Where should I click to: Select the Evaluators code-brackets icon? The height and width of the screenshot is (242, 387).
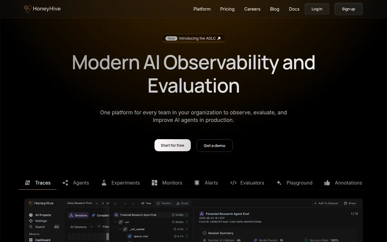click(x=233, y=183)
